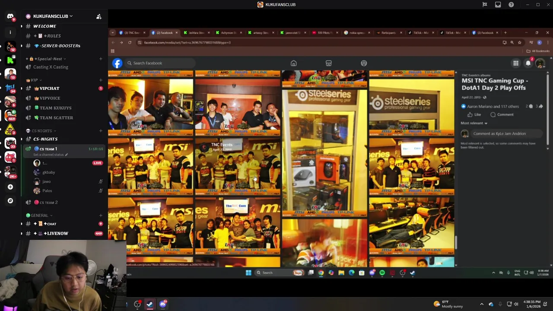Image resolution: width=553 pixels, height=311 pixels.
Task: Switch to 100 Pilots browser tab
Action: [x=324, y=32]
